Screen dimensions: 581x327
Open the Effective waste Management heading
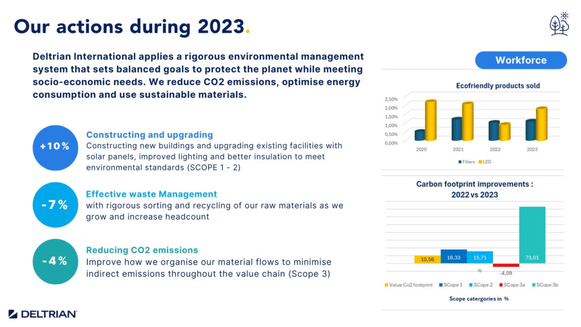click(x=151, y=194)
